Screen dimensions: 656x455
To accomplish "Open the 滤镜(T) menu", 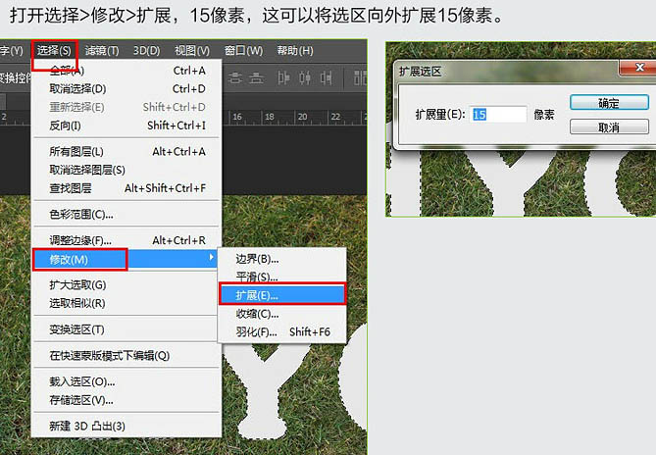I will [102, 51].
